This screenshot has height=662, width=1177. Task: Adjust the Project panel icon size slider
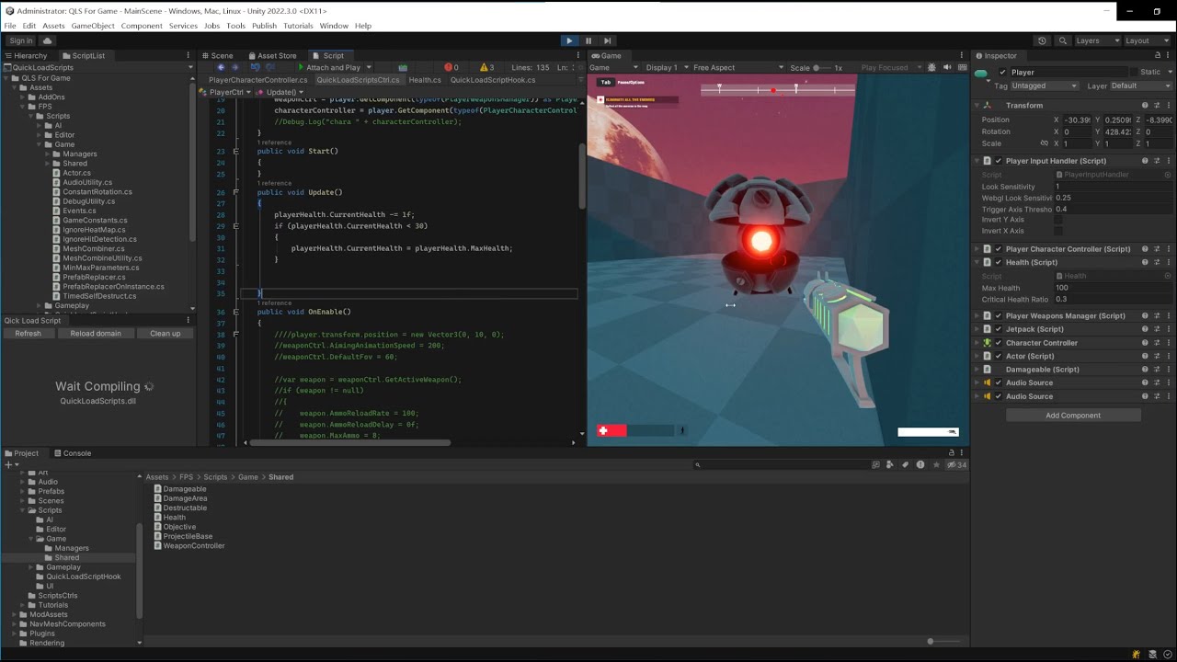click(943, 641)
